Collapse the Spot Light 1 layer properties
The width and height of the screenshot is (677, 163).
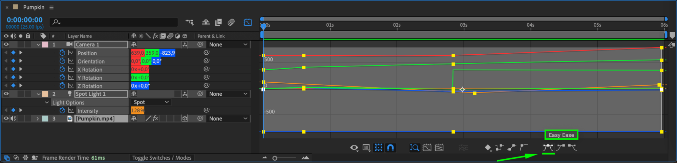38,94
